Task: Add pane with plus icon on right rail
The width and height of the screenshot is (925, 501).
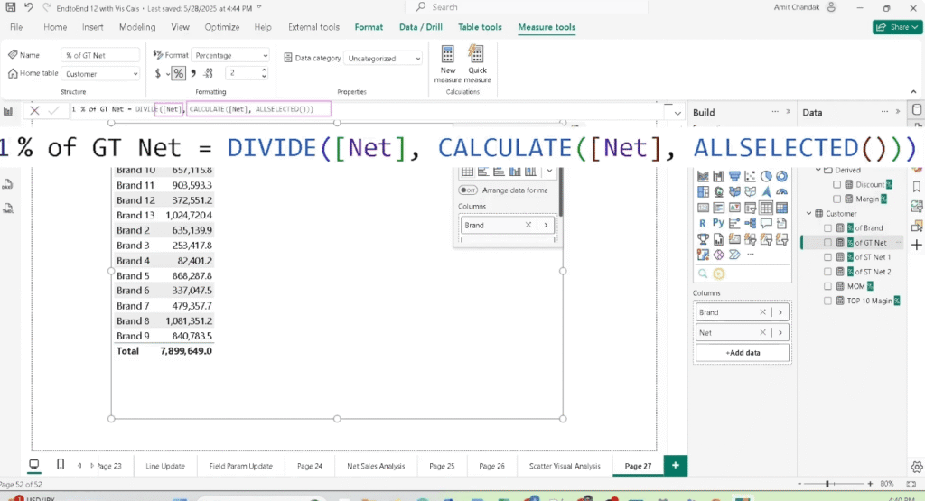Action: (x=916, y=245)
